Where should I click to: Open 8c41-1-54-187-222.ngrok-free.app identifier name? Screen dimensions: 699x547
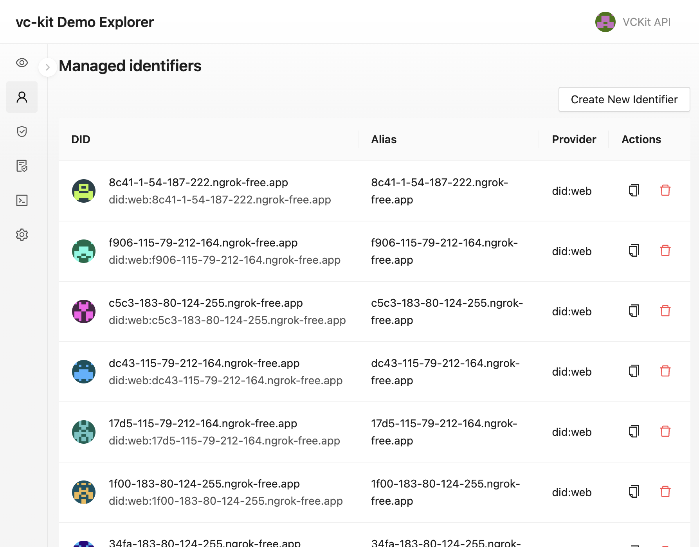(x=198, y=183)
